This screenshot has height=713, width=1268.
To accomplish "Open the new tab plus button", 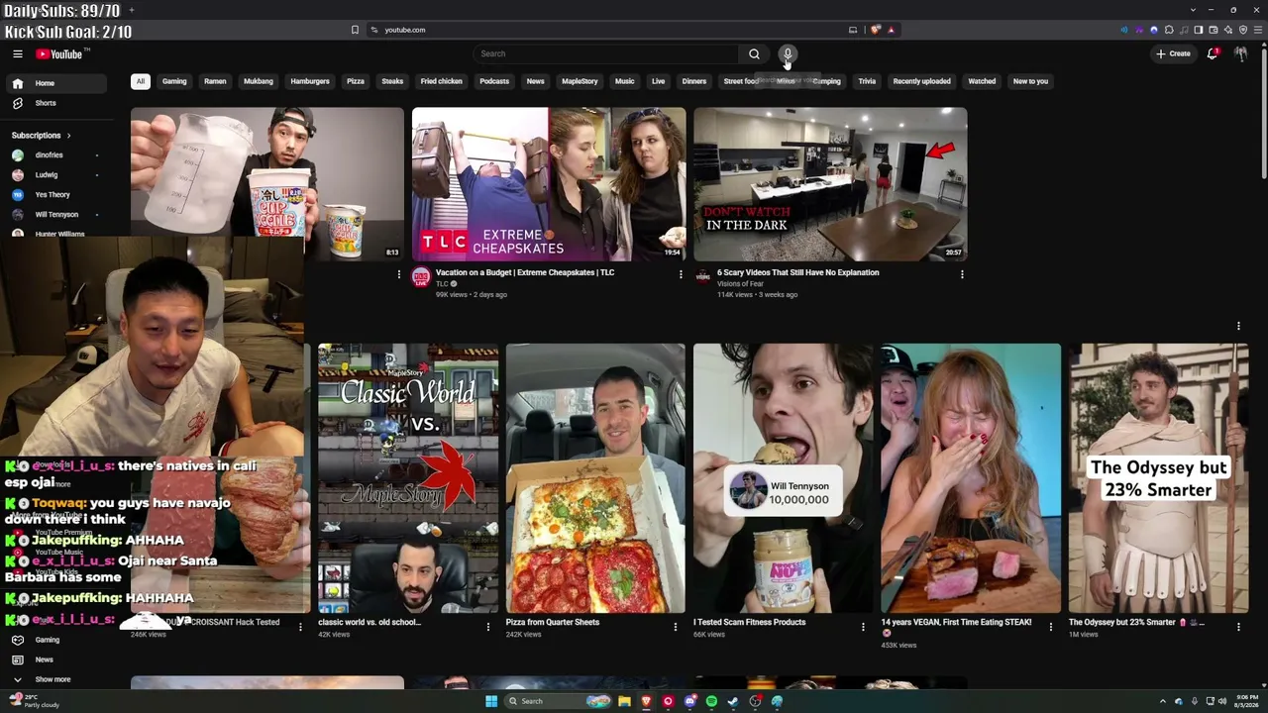I will pos(132,10).
